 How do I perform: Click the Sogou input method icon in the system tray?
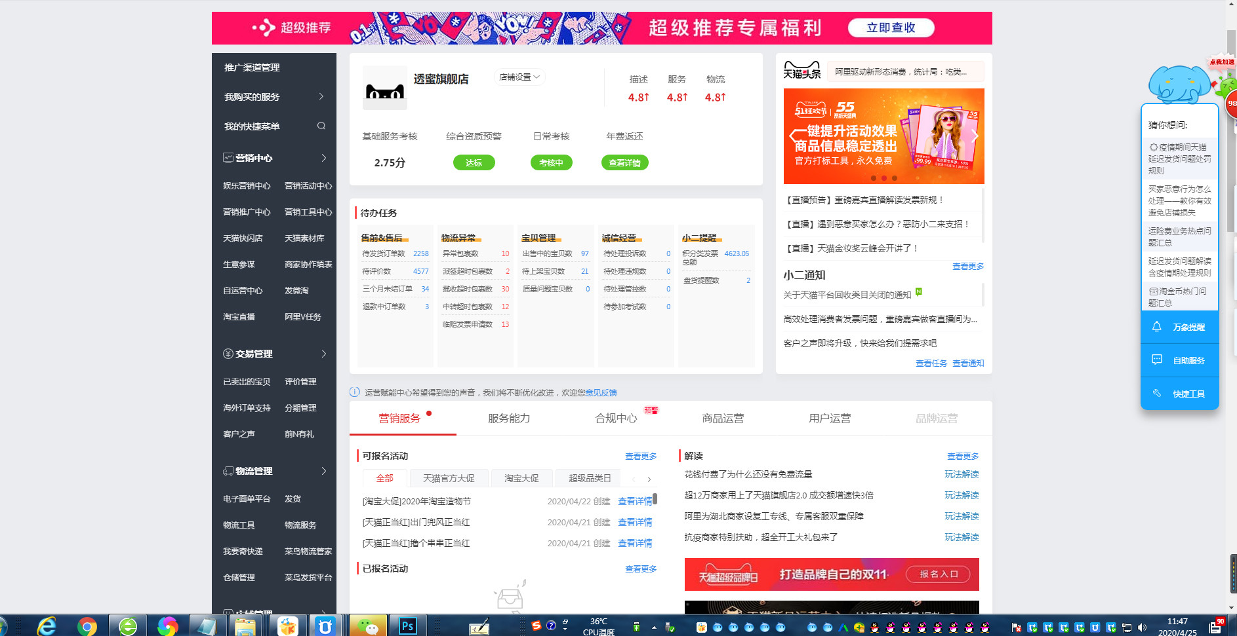[x=537, y=626]
